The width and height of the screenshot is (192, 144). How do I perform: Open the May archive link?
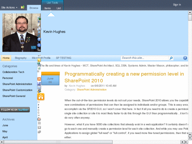(x=5, y=131)
